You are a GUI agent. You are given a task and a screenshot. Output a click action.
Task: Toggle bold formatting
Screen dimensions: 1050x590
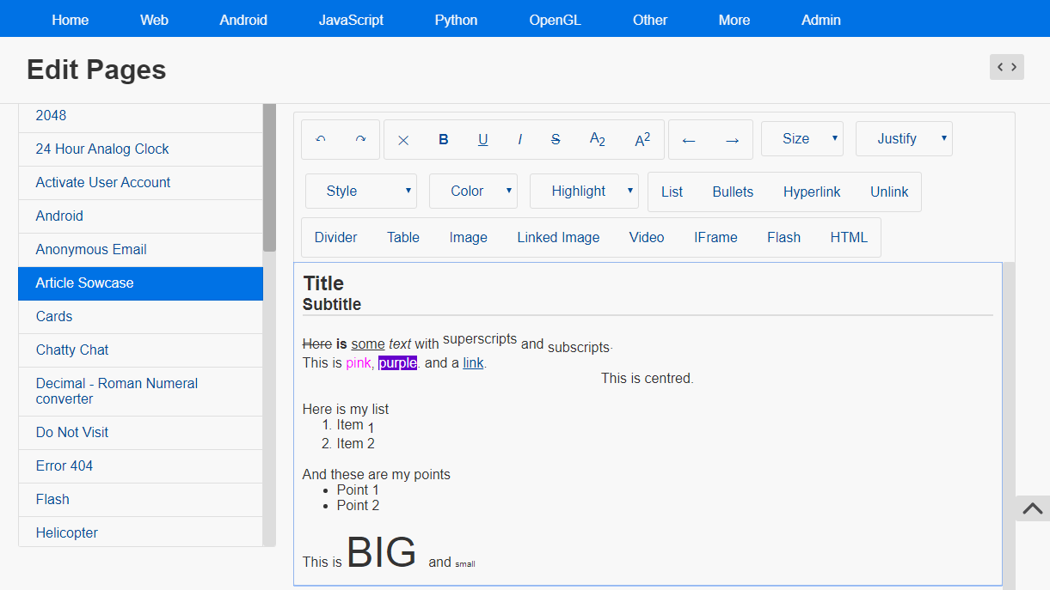click(444, 140)
